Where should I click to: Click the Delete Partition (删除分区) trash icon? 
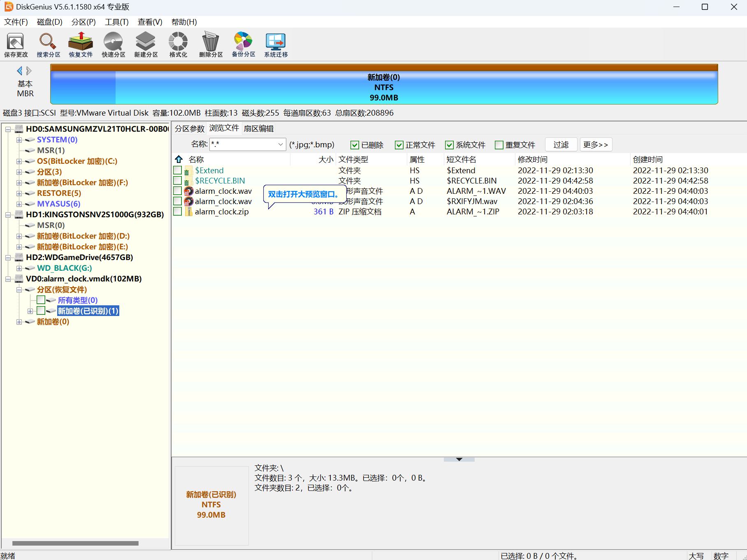coord(211,45)
